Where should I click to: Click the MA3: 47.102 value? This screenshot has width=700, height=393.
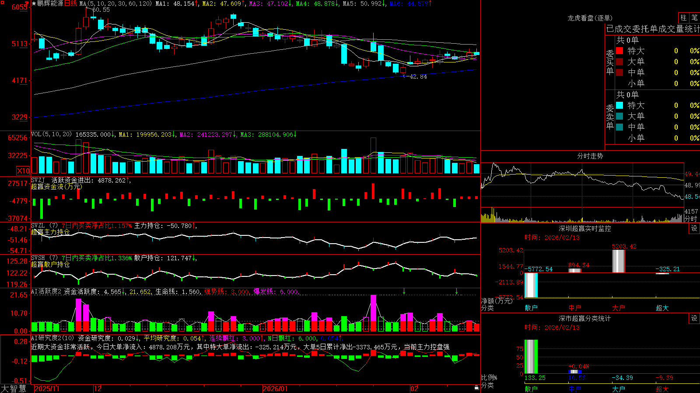pos(269,3)
